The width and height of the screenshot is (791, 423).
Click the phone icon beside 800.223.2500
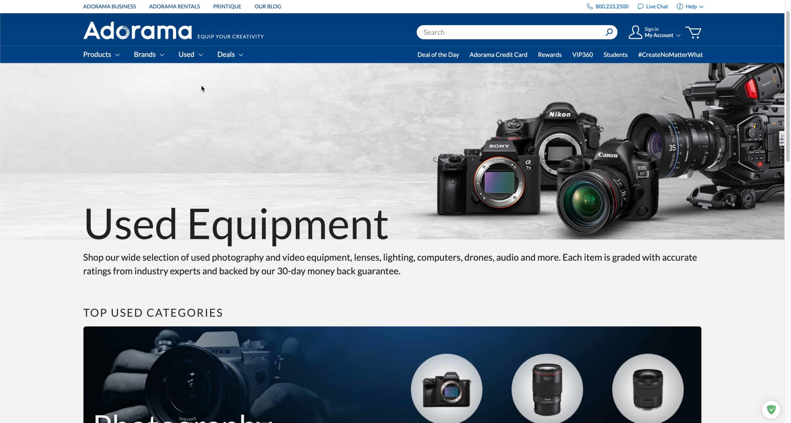click(590, 6)
